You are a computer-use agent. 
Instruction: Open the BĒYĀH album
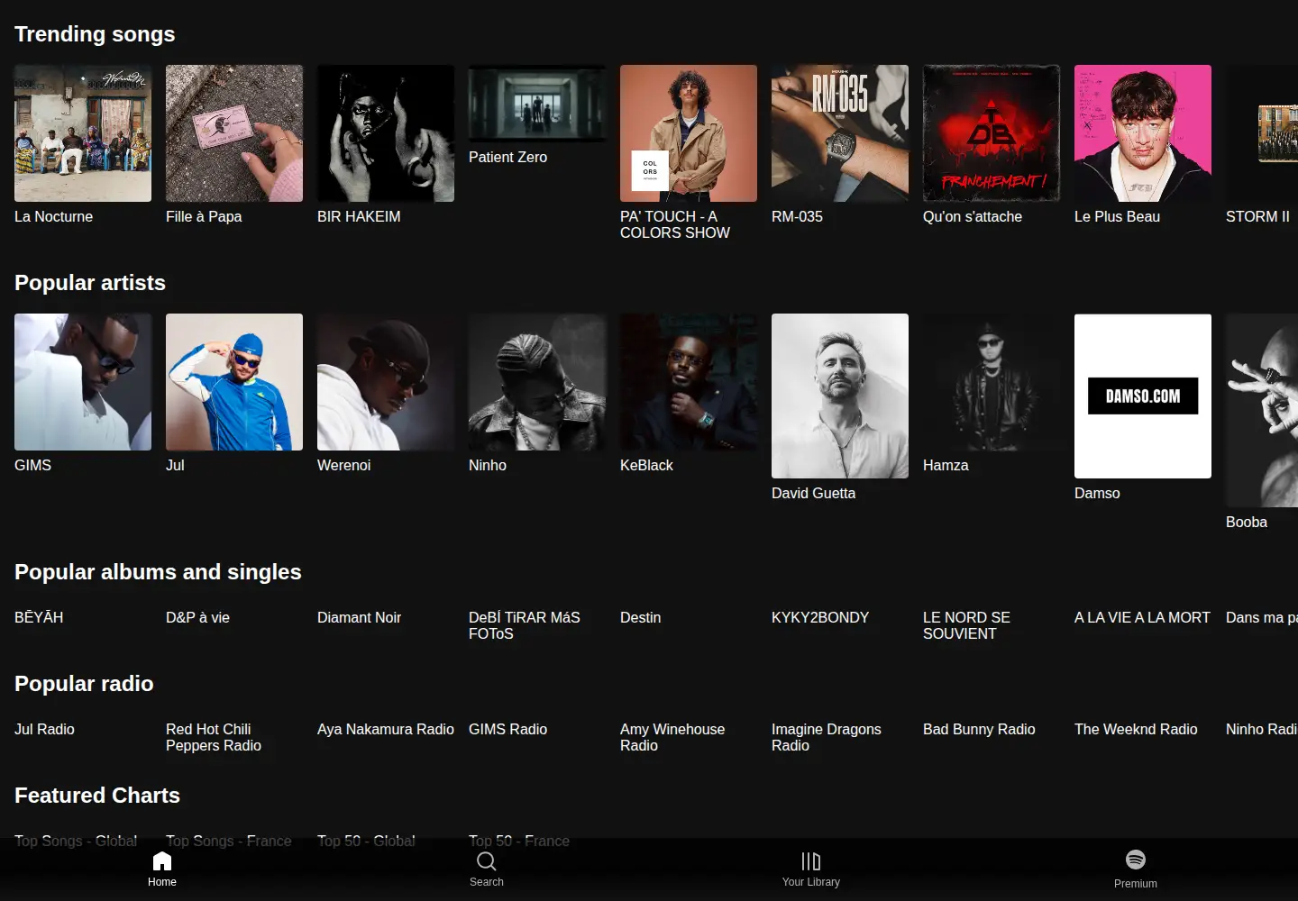click(39, 617)
